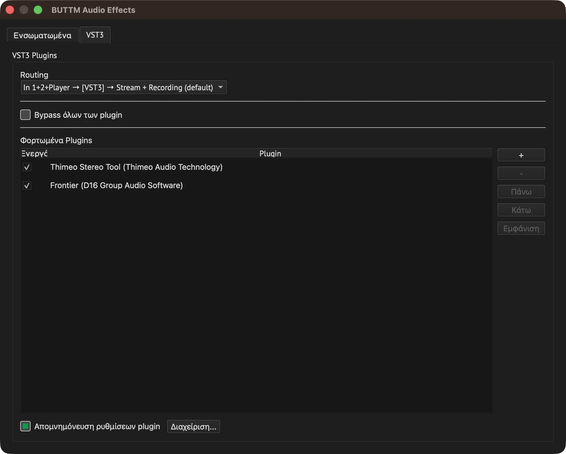Click the green zoom window button
The width and height of the screenshot is (566, 454).
38,10
